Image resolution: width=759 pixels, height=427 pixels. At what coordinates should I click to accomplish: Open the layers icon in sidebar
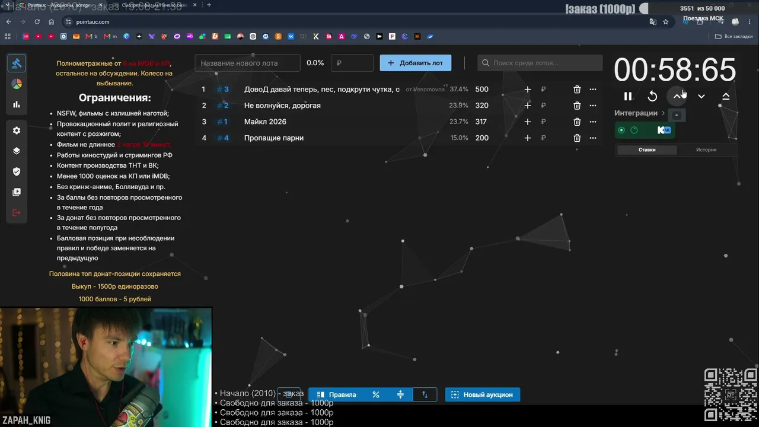coord(17,151)
